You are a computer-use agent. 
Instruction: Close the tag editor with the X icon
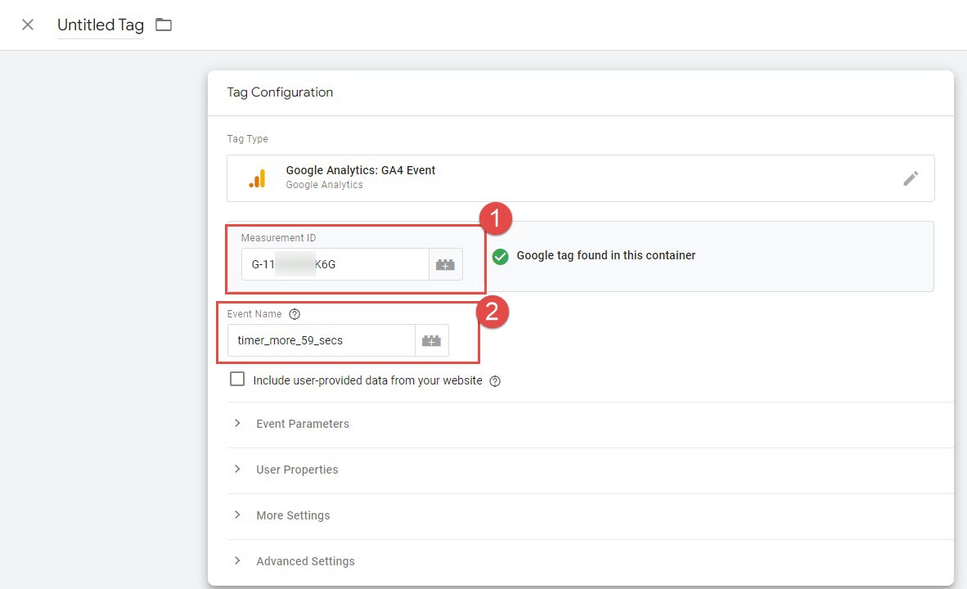click(28, 25)
